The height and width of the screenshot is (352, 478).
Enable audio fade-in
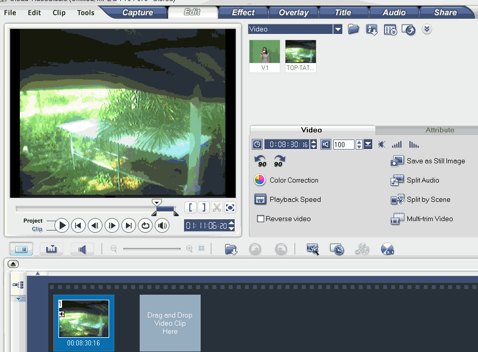click(x=397, y=145)
